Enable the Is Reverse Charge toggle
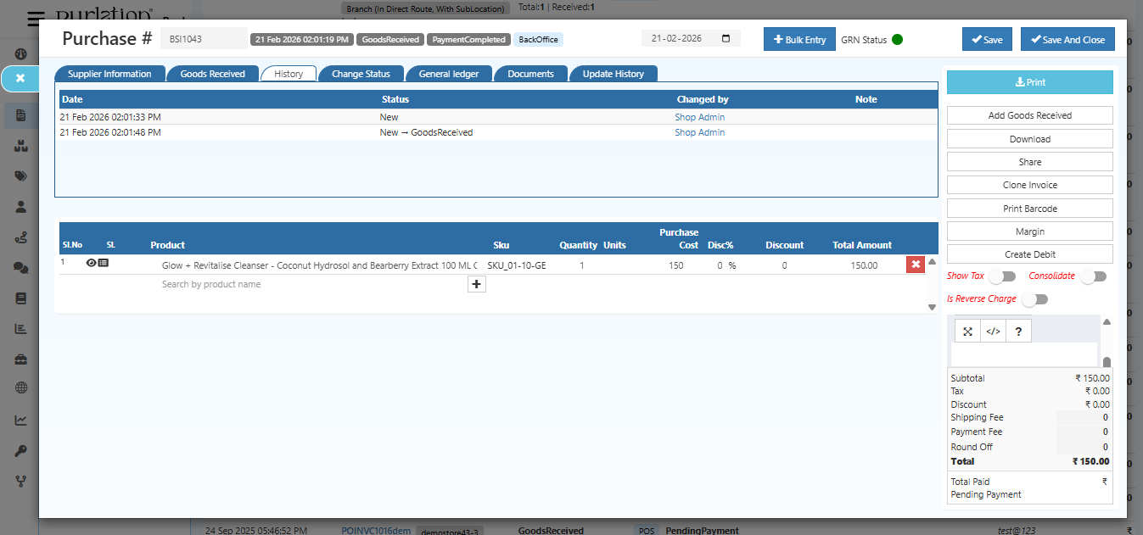 click(1034, 298)
